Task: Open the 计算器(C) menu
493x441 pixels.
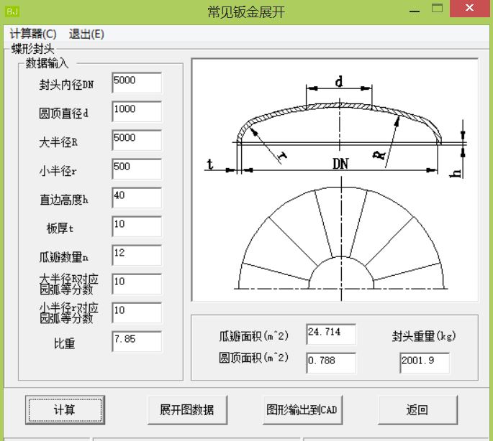Action: [33, 34]
